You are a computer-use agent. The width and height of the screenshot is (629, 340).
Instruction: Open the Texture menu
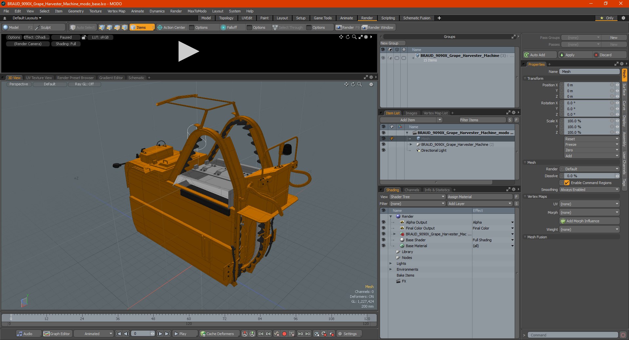click(95, 11)
